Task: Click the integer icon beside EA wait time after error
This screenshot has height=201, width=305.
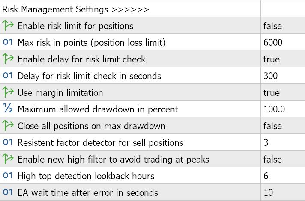Action: 8,192
